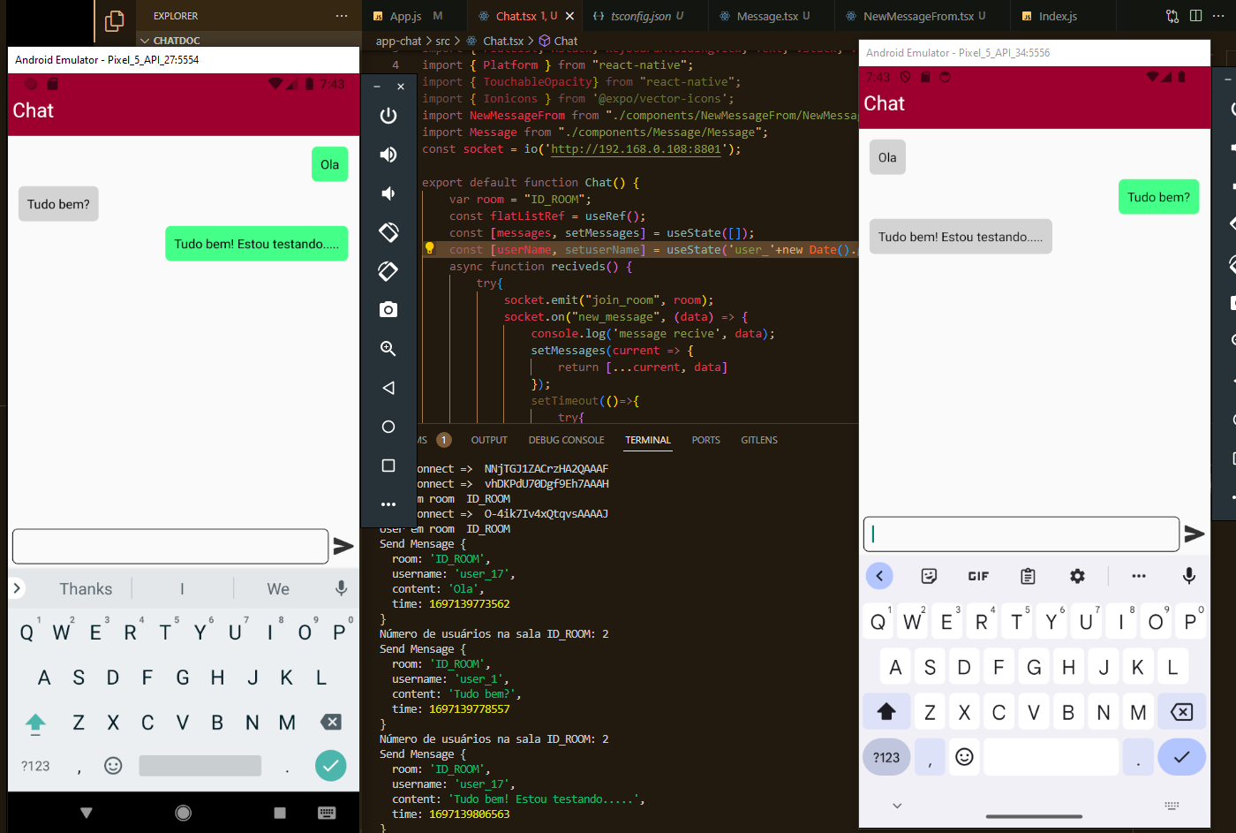Tap the GIF button on API_34 keyboard
Image resolution: width=1236 pixels, height=833 pixels.
click(978, 576)
